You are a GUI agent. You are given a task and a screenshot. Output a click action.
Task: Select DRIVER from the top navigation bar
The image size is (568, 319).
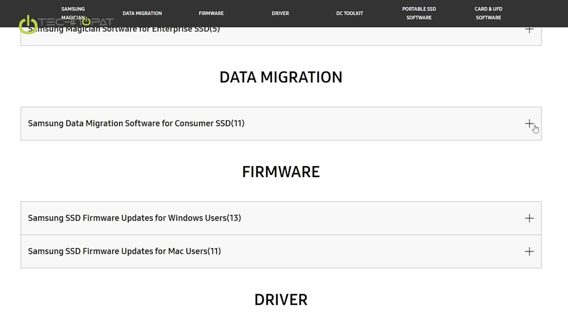(280, 13)
